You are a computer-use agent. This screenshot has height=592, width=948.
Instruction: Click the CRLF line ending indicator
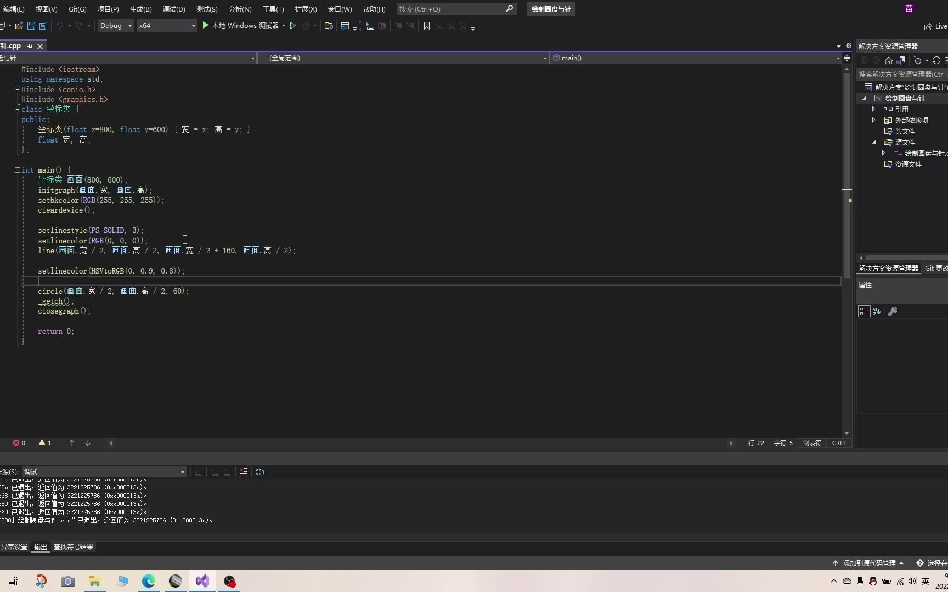click(x=839, y=443)
